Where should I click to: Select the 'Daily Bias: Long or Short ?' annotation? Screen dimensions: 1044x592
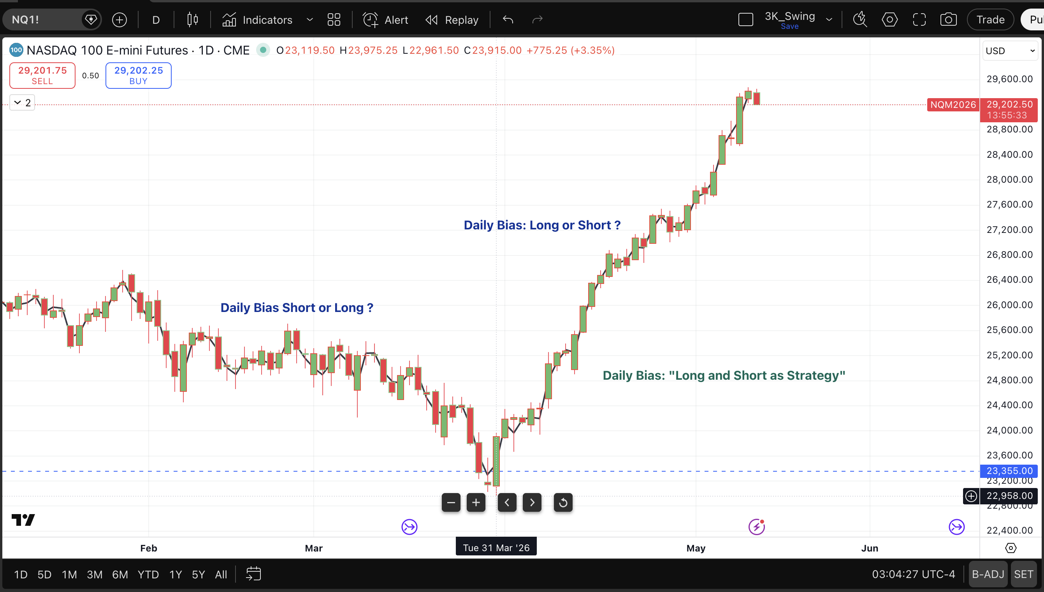click(542, 225)
